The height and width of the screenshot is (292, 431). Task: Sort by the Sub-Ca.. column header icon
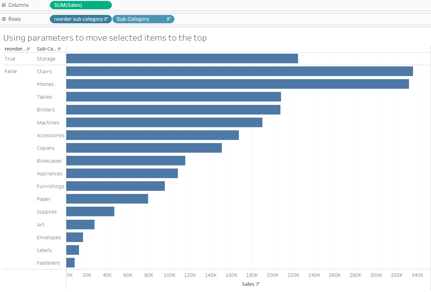click(59, 49)
